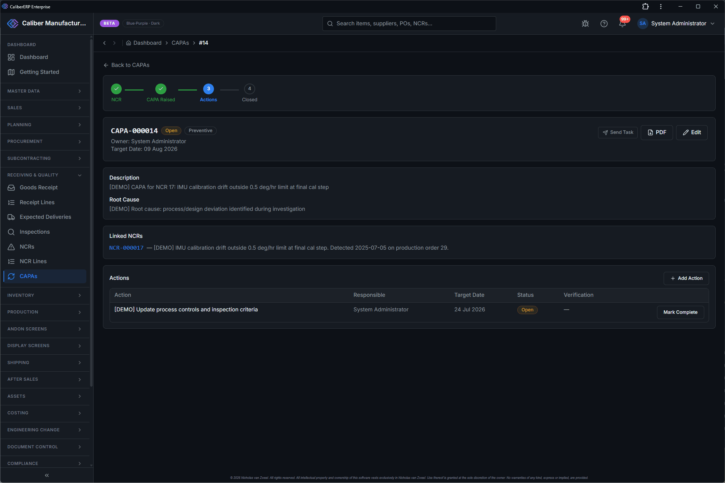725x483 pixels.
Task: Click the NCR completed progress step
Action: (x=116, y=93)
